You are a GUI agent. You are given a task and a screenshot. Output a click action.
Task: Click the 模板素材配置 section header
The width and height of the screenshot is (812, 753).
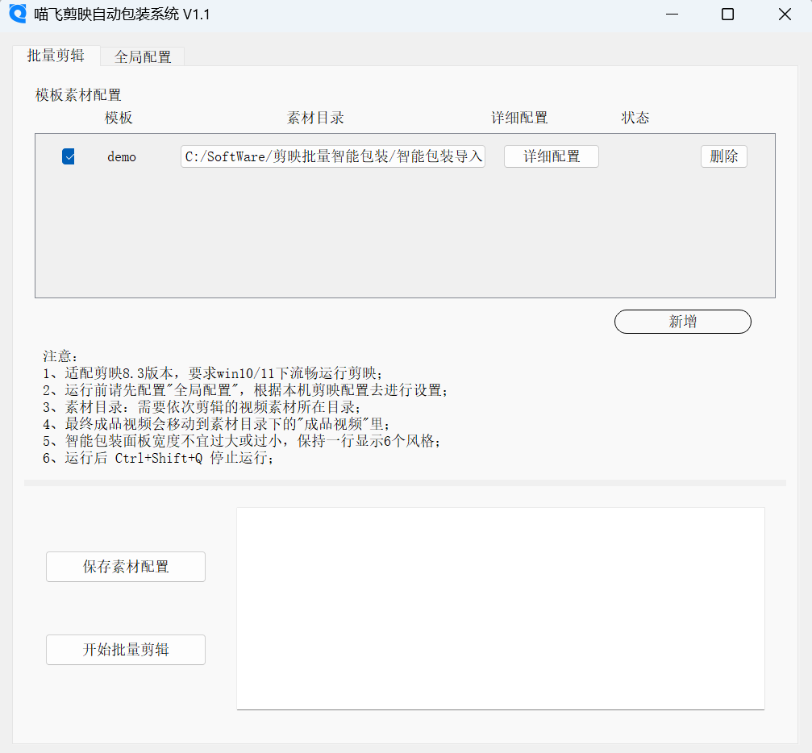(x=77, y=94)
